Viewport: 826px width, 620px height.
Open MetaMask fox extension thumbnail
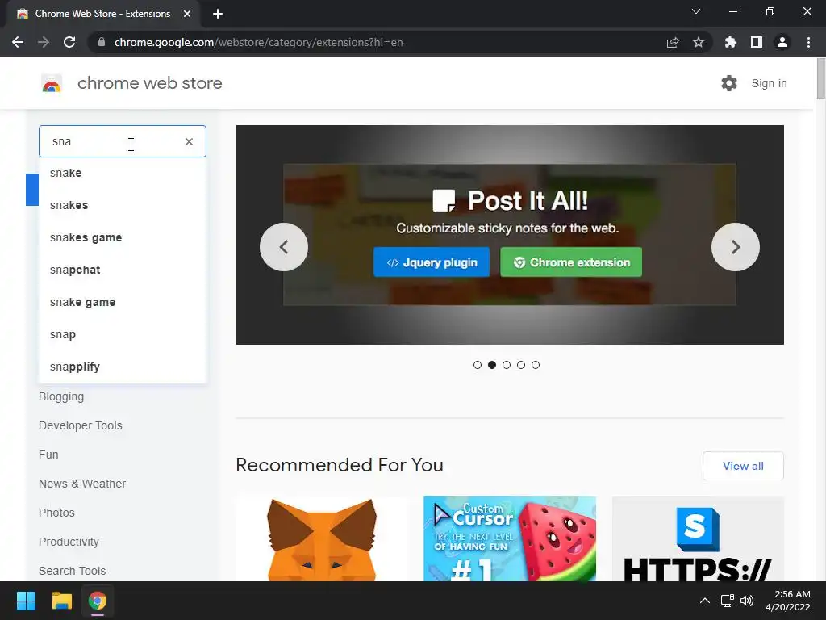(322, 538)
